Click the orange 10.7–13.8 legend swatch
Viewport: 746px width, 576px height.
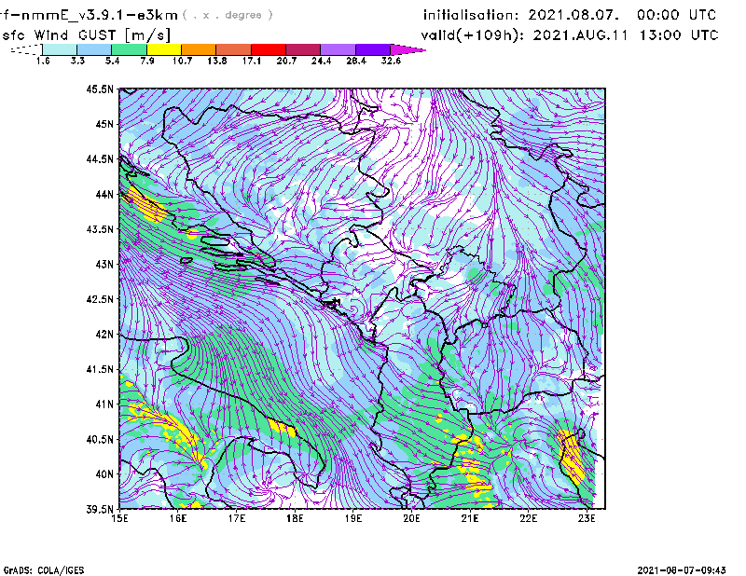[199, 49]
